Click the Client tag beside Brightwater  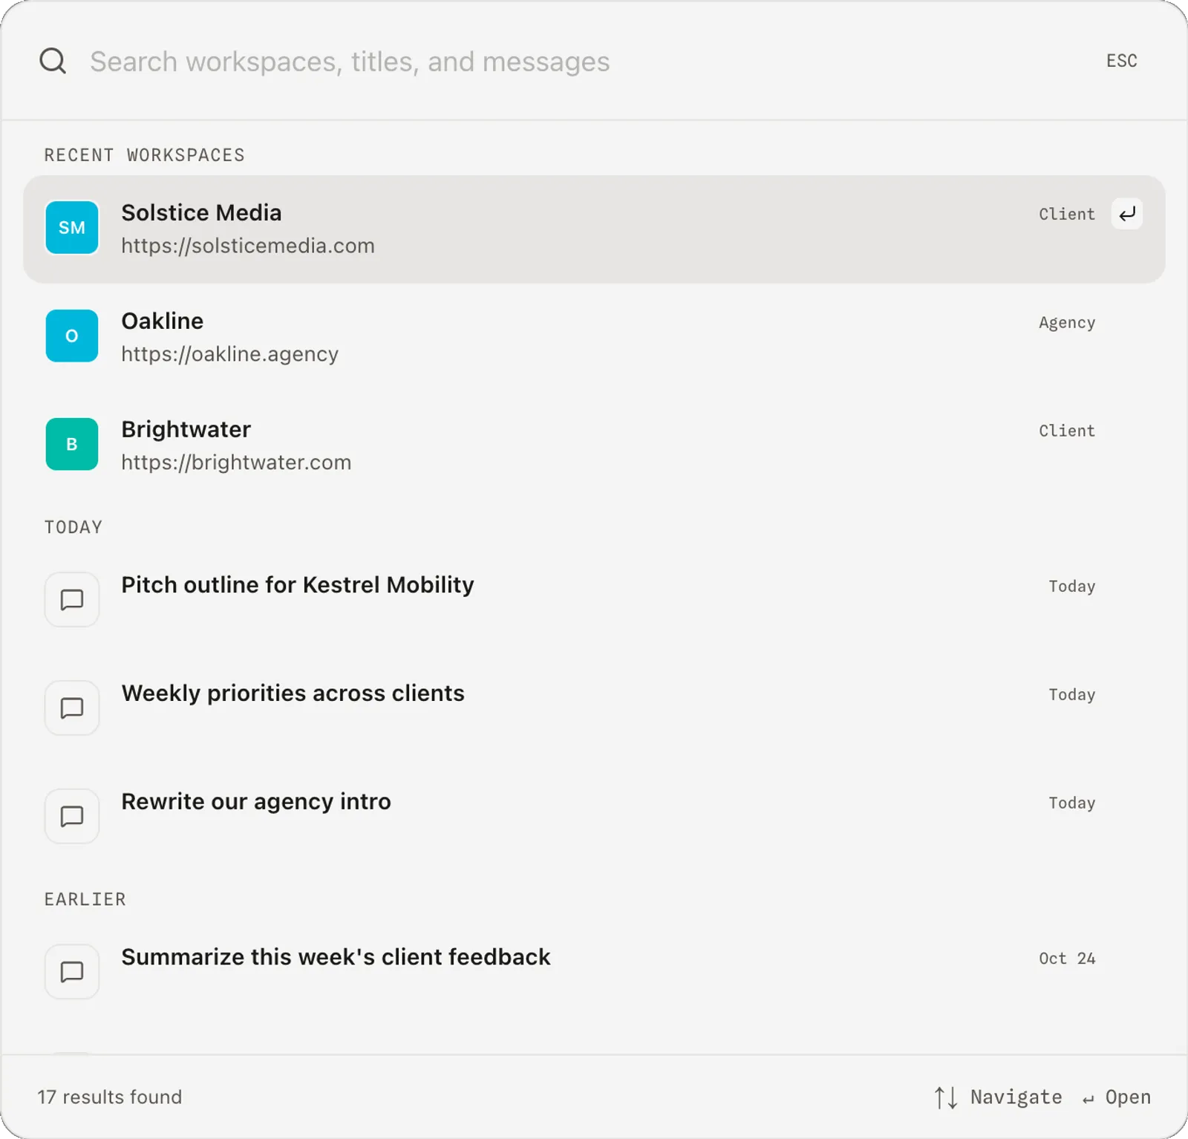click(1066, 431)
